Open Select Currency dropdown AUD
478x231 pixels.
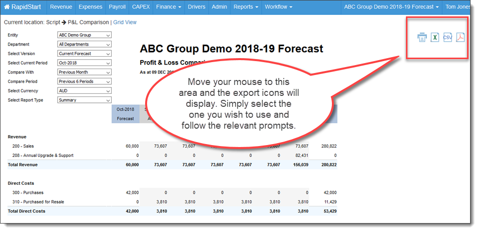click(x=84, y=91)
